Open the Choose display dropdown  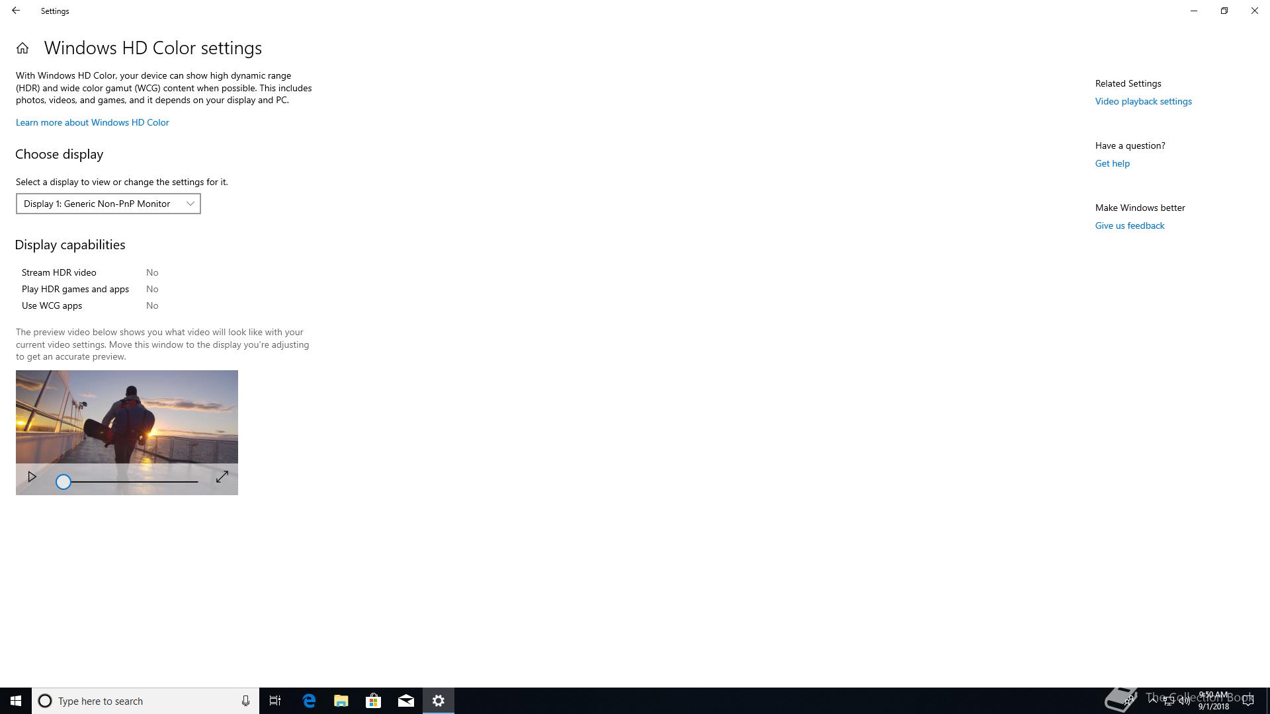pyautogui.click(x=108, y=204)
